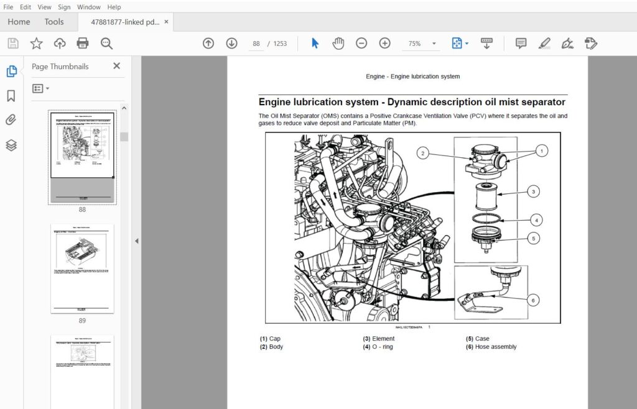Print the document
637x409 pixels.
pos(83,44)
